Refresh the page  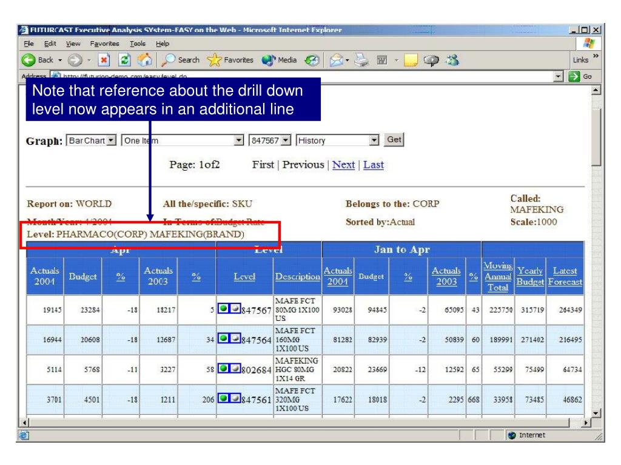tap(124, 60)
